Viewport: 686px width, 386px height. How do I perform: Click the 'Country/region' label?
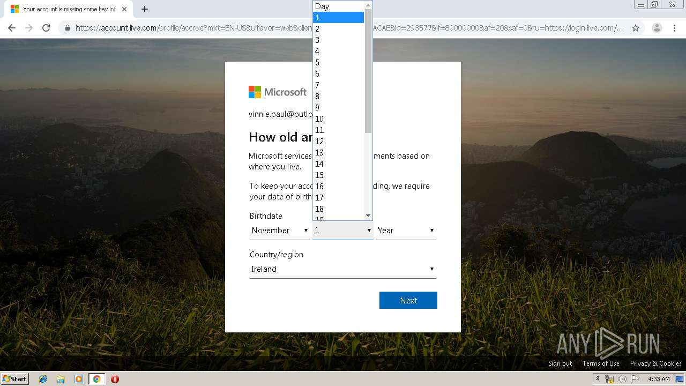(277, 255)
